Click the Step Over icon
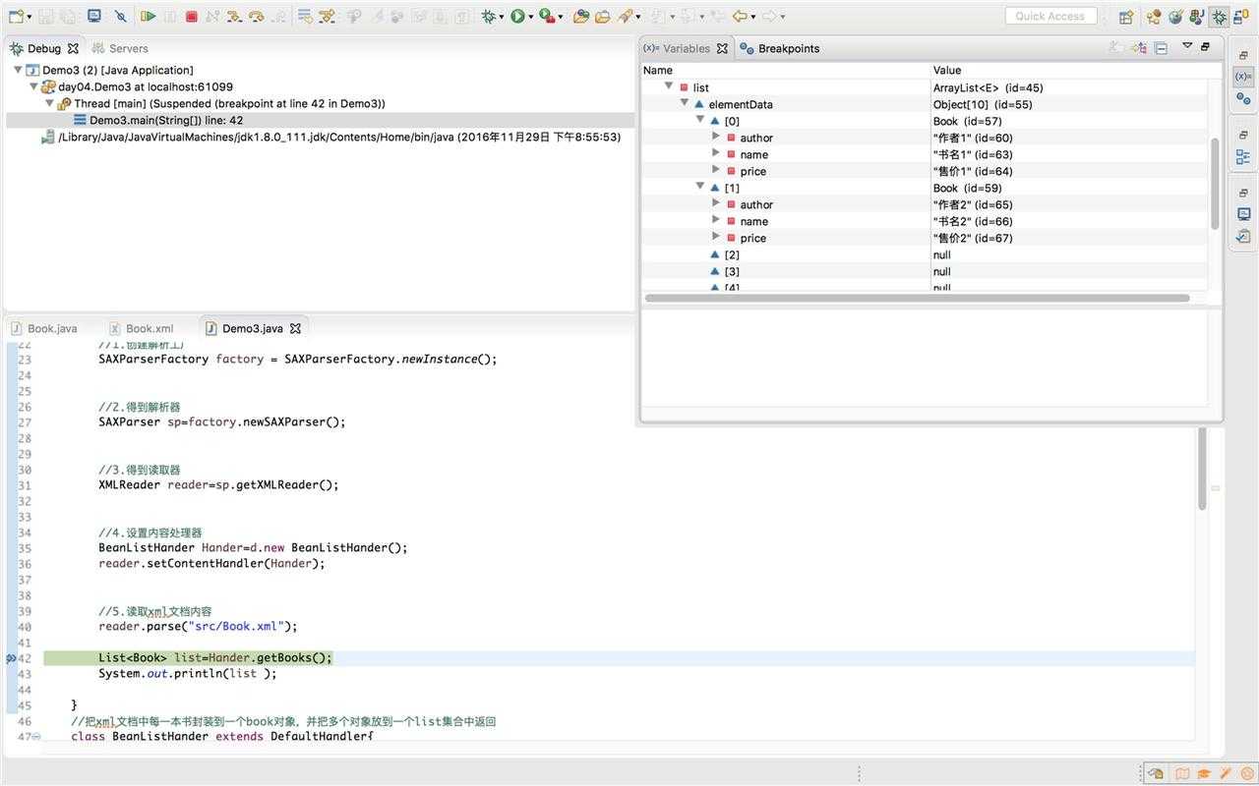The width and height of the screenshot is (1259, 786). (x=256, y=17)
